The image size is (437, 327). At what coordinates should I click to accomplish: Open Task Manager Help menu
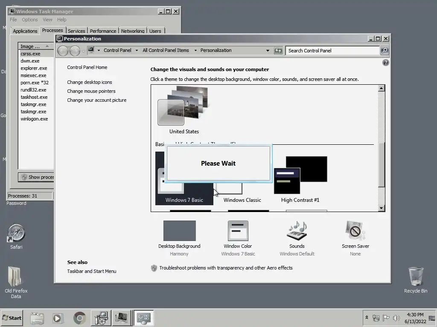point(61,20)
